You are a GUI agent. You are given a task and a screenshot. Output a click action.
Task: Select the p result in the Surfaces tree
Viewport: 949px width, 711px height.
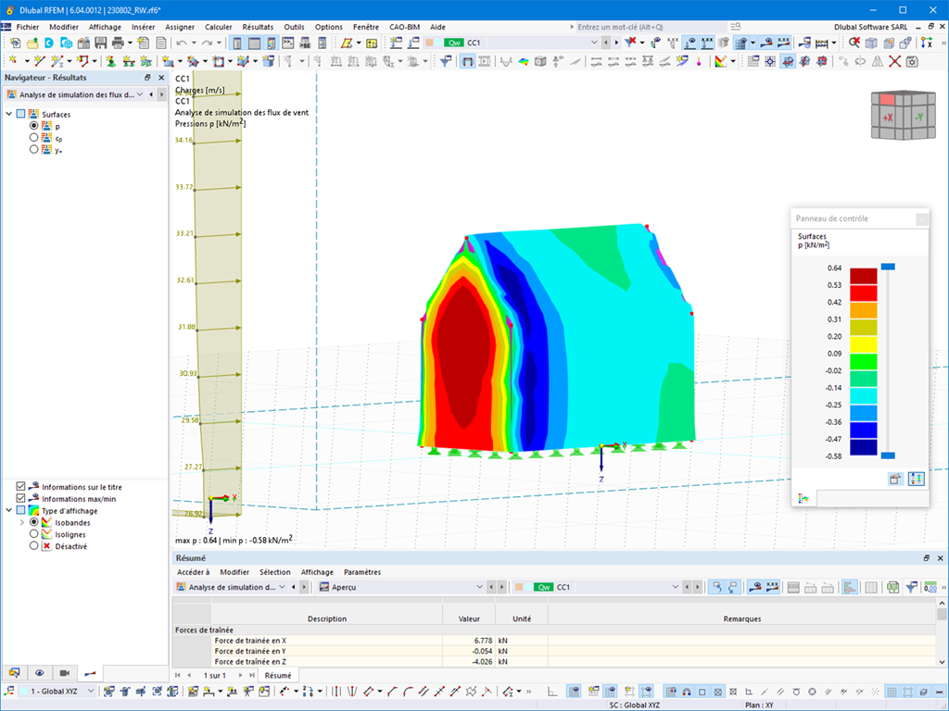tap(33, 126)
